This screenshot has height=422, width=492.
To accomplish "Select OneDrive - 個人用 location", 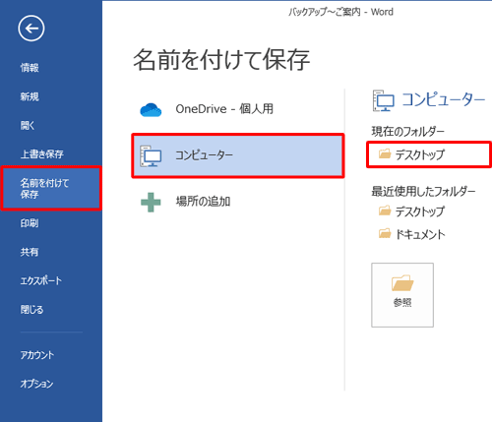I will [x=238, y=109].
